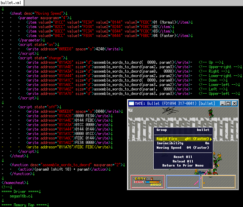243x207 pixels.
Task: Select Rapid Fire cheat menu row
Action: [x=183, y=139]
